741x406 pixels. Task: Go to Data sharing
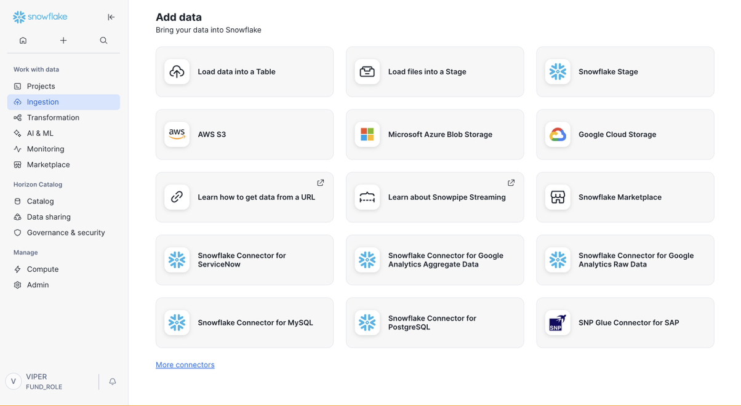[63, 217]
